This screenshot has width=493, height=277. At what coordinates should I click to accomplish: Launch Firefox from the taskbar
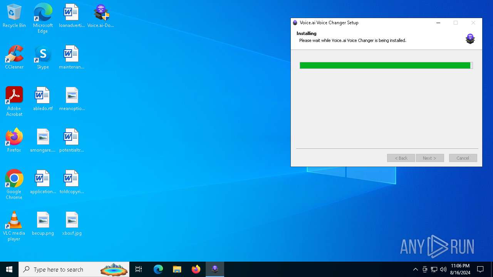tap(196, 269)
